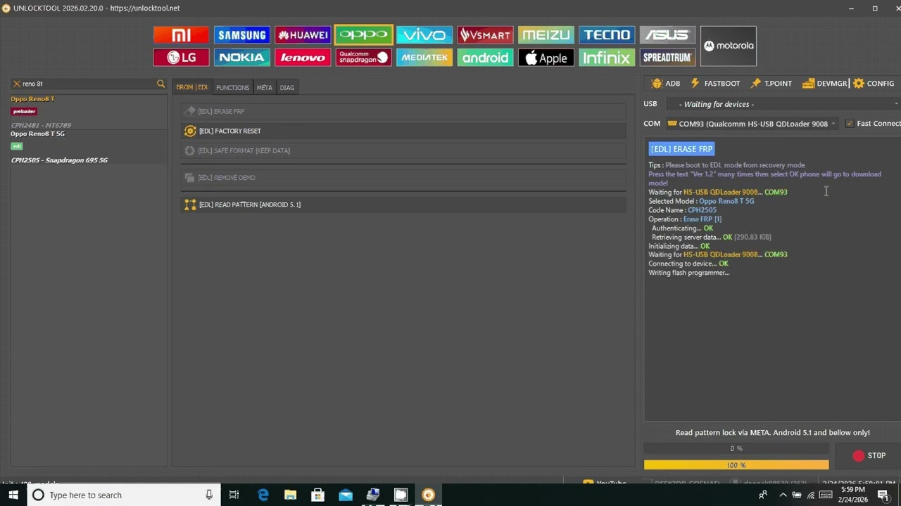The width and height of the screenshot is (901, 506).
Task: Click [EDL] SAFE FORMAT [KEEP DATA]
Action: (403, 150)
